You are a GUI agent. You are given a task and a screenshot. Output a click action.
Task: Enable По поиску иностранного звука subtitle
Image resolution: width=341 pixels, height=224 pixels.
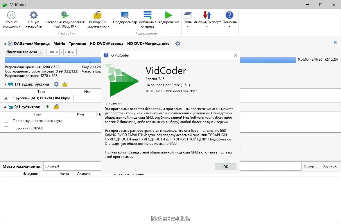(x=6, y=121)
